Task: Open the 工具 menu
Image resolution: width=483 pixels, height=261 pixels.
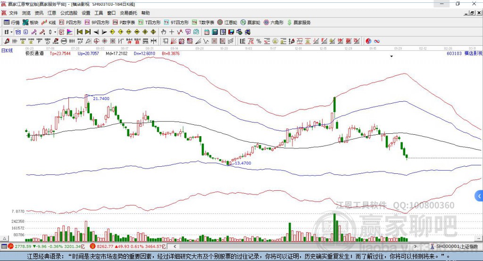Action: [x=99, y=13]
